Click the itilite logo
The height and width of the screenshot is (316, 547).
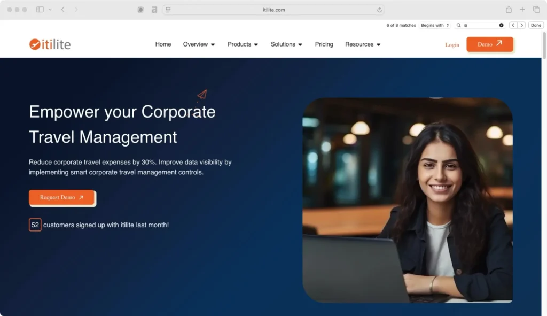coord(50,44)
